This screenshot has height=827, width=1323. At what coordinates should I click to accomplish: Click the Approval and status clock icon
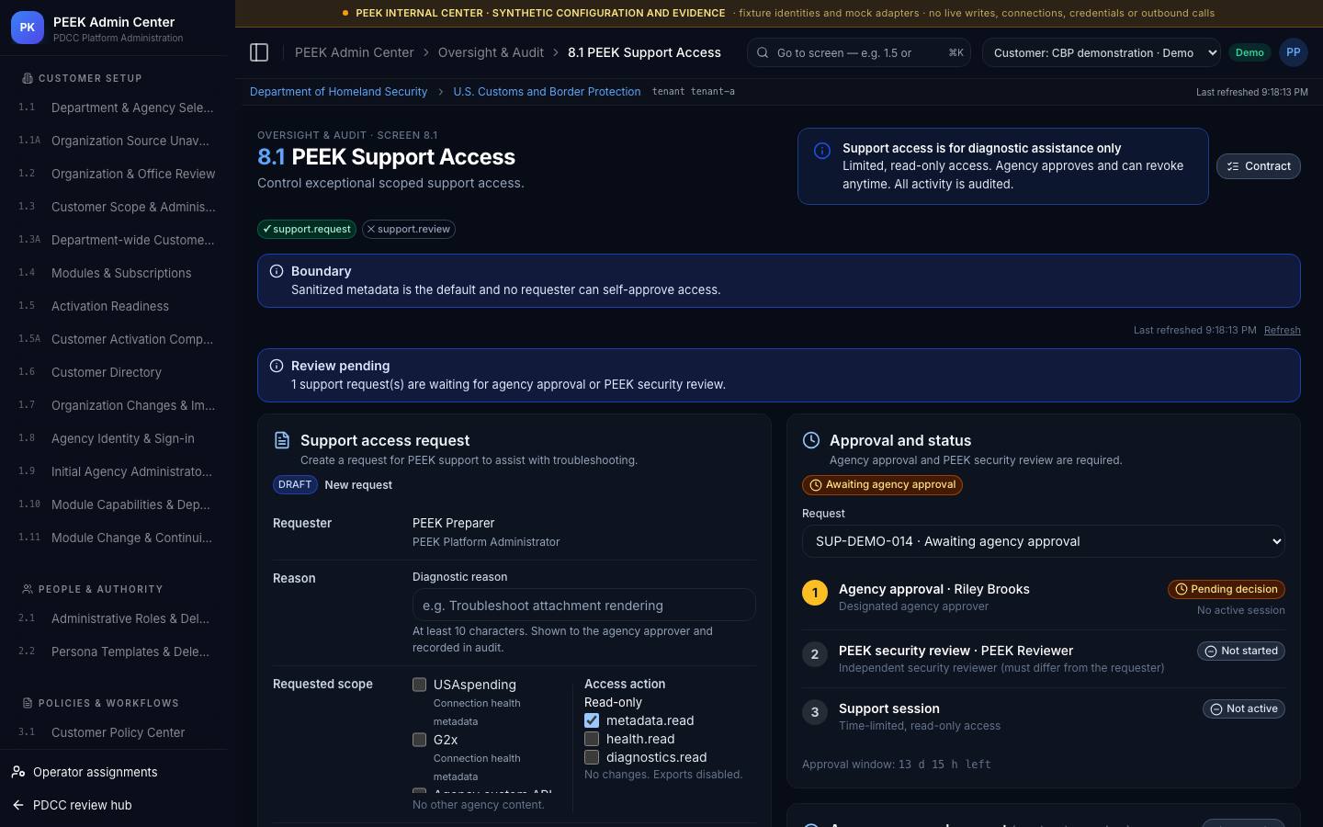click(x=811, y=440)
